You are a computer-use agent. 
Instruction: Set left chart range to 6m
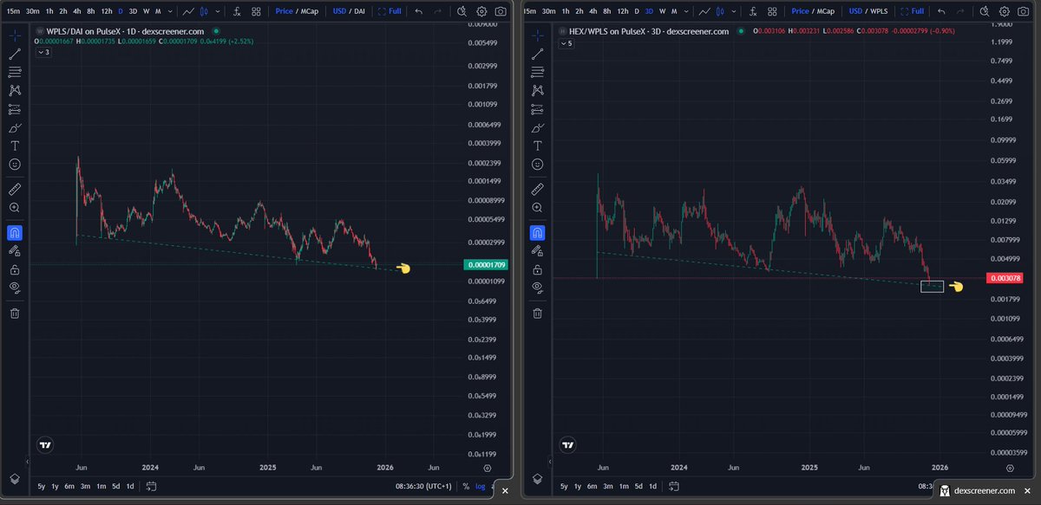[70, 486]
